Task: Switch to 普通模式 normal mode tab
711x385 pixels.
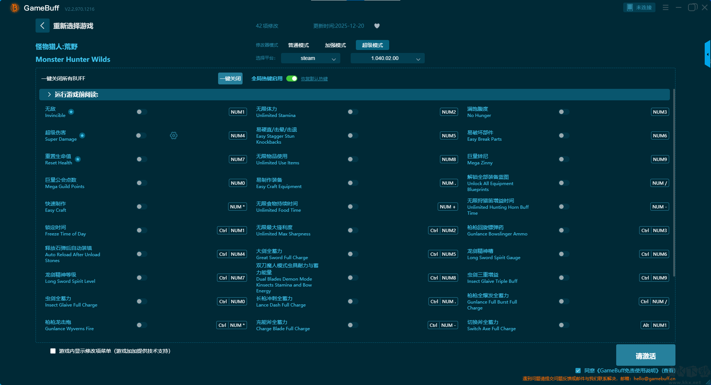Action: (x=298, y=45)
